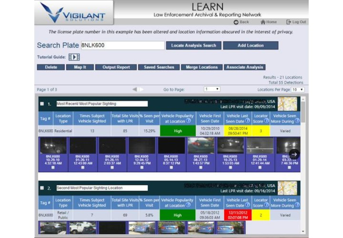
Task: Play the Tutorial Guide video icon
Action: pos(74,57)
